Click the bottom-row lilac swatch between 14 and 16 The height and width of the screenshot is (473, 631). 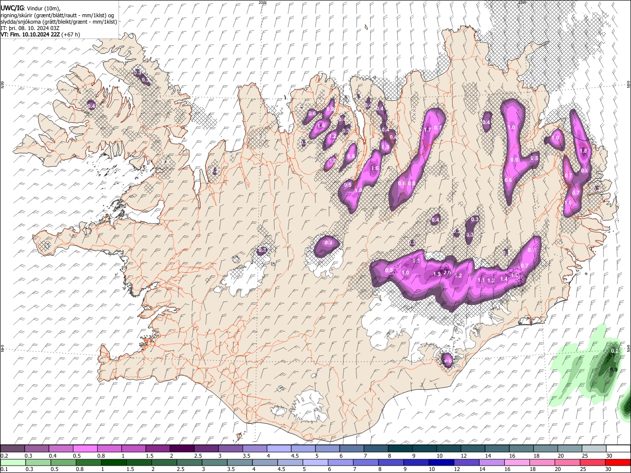click(491, 462)
